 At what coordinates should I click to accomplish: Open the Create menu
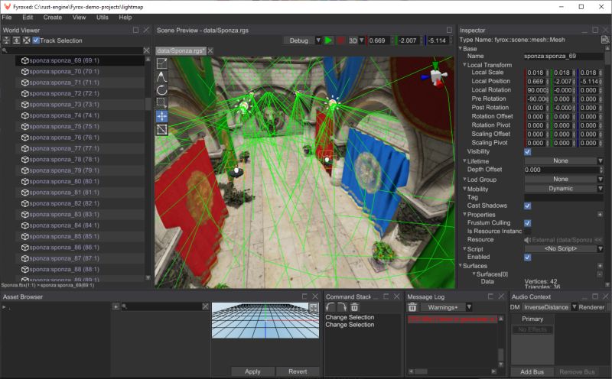pyautogui.click(x=53, y=17)
